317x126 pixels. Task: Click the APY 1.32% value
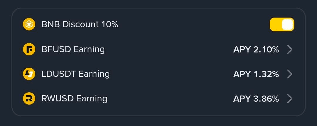[x=256, y=74]
